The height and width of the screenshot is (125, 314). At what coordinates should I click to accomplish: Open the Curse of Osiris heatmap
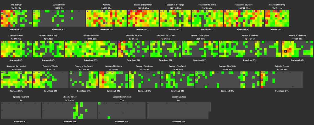[59, 18]
